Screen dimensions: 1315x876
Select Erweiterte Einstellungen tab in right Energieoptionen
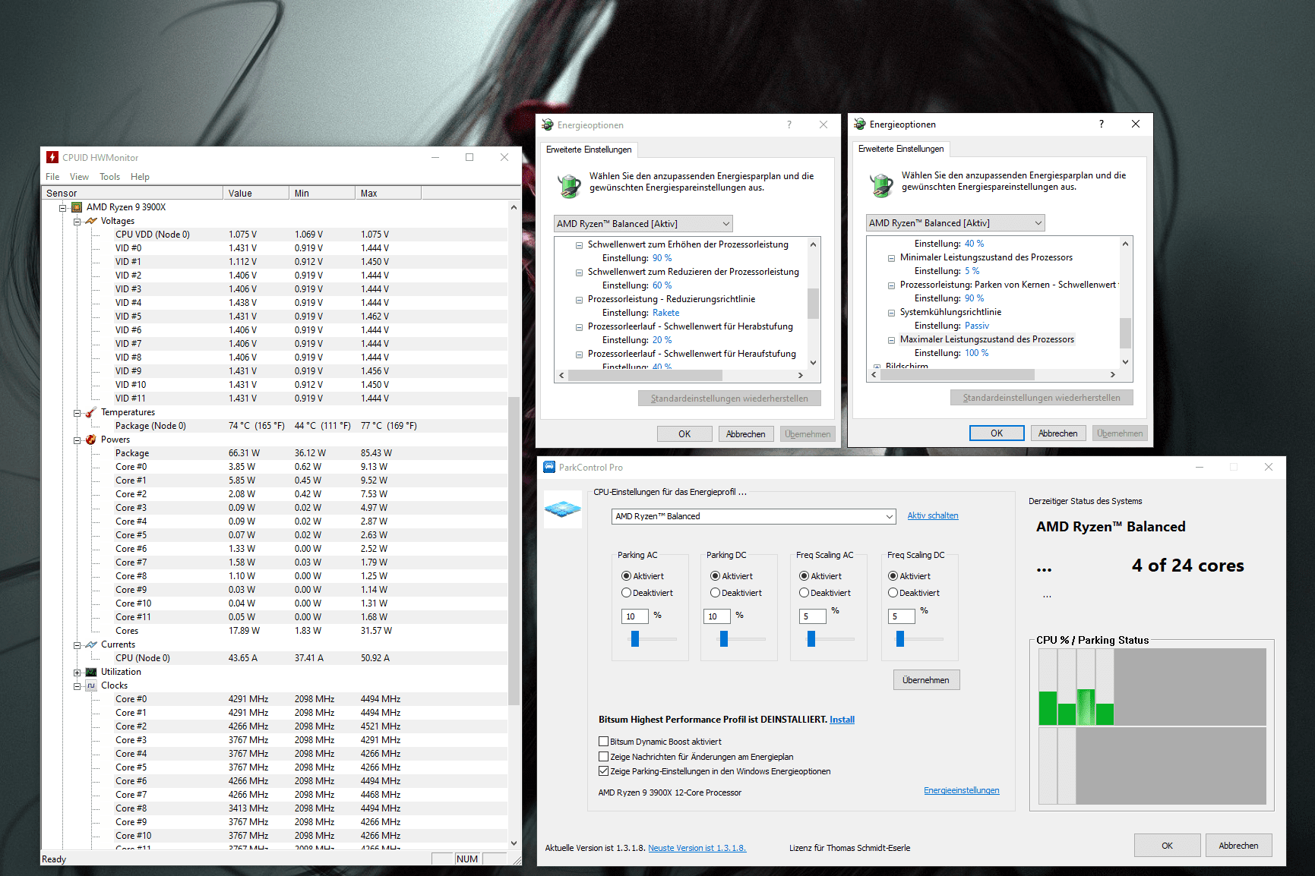tap(901, 149)
